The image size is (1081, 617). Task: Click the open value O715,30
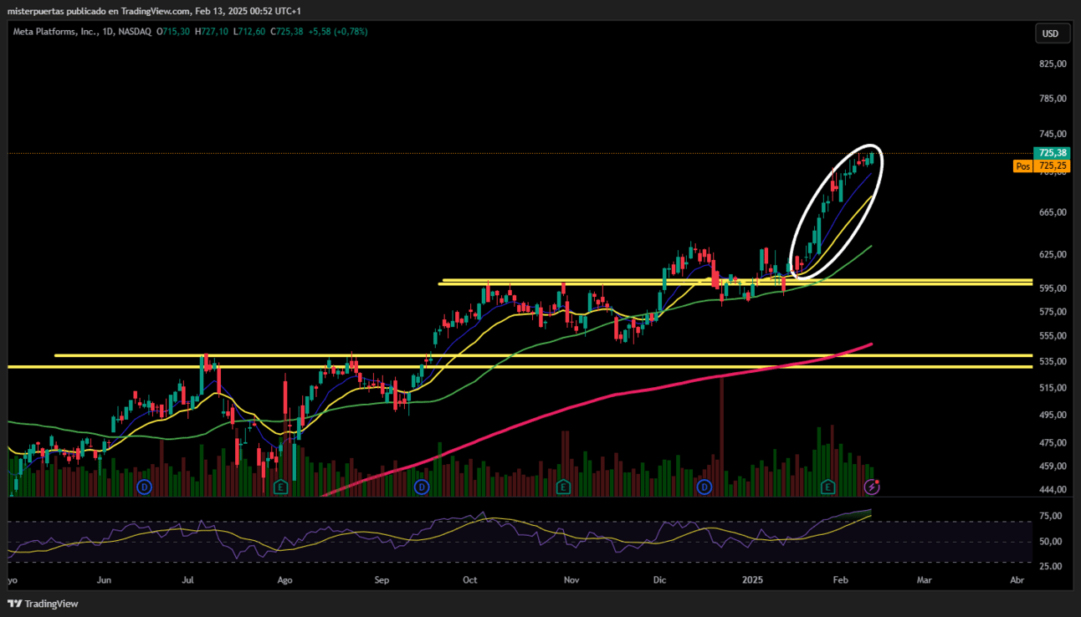174,32
